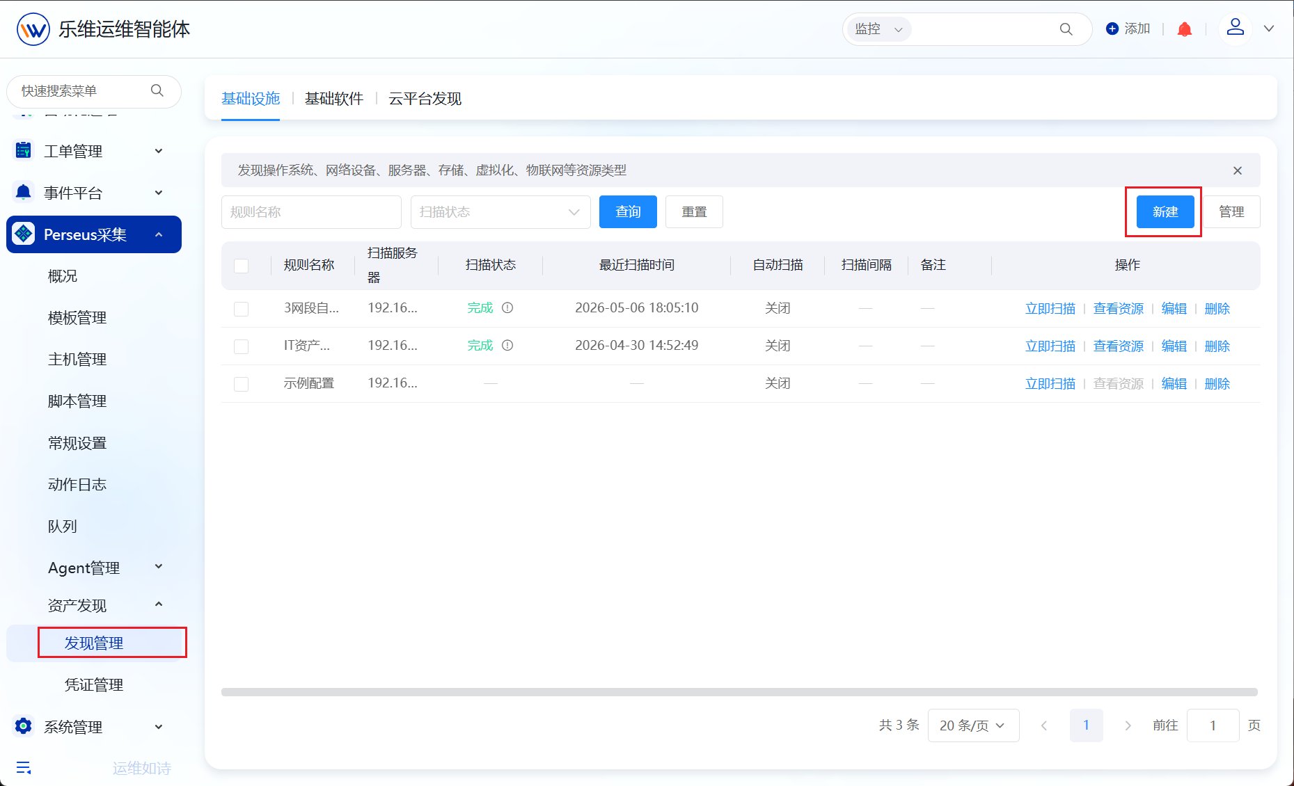The width and height of the screenshot is (1294, 786).
Task: Click the 系统管理 gear icon
Action: (23, 726)
